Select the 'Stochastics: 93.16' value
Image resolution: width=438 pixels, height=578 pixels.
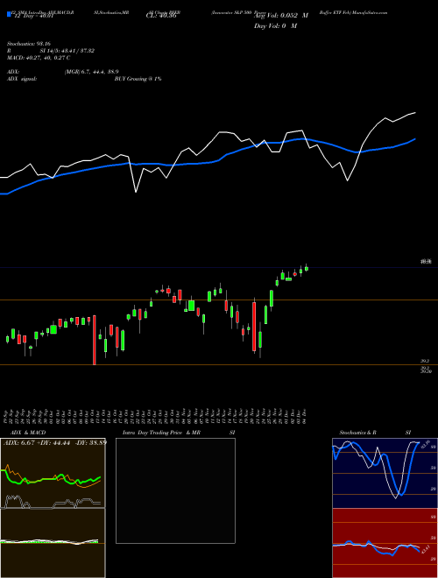point(29,44)
